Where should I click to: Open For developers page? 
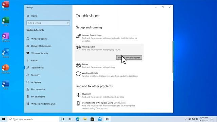point(38,97)
